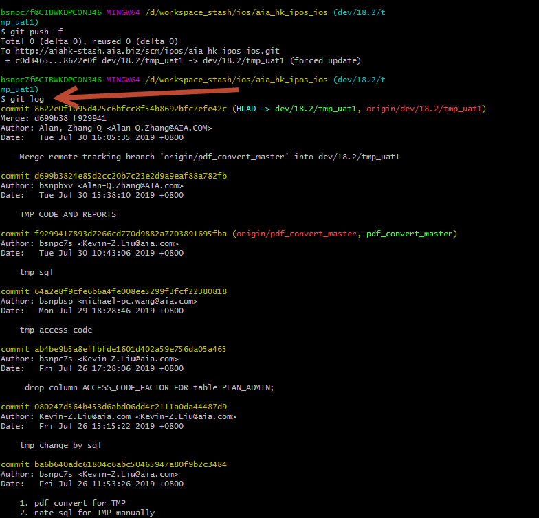Screen dimensions: 539x518
Task: Click 'Merge: d699b38 f929941' line
Action: pos(54,118)
